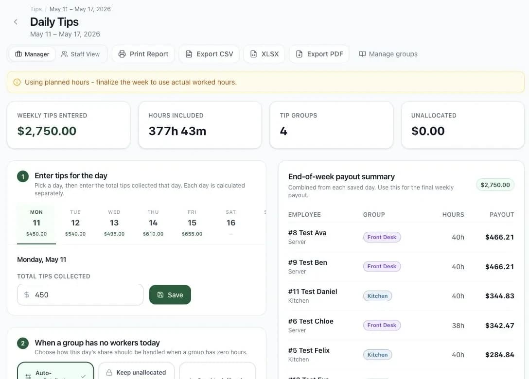Click the EMPLOYEE column header
This screenshot has height=379, width=529.
(304, 214)
